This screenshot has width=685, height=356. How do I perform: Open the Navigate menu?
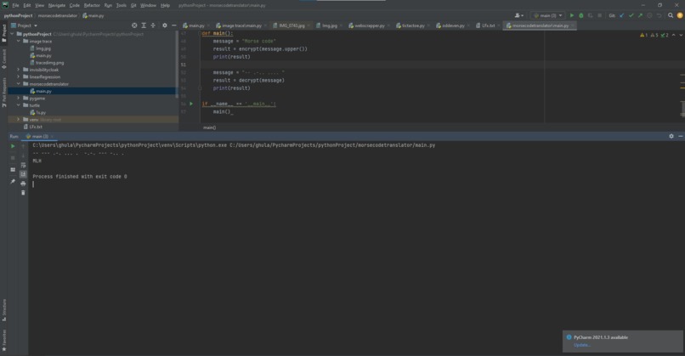tap(56, 5)
